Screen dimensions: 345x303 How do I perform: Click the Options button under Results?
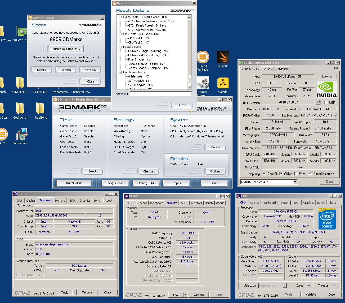coord(216,171)
